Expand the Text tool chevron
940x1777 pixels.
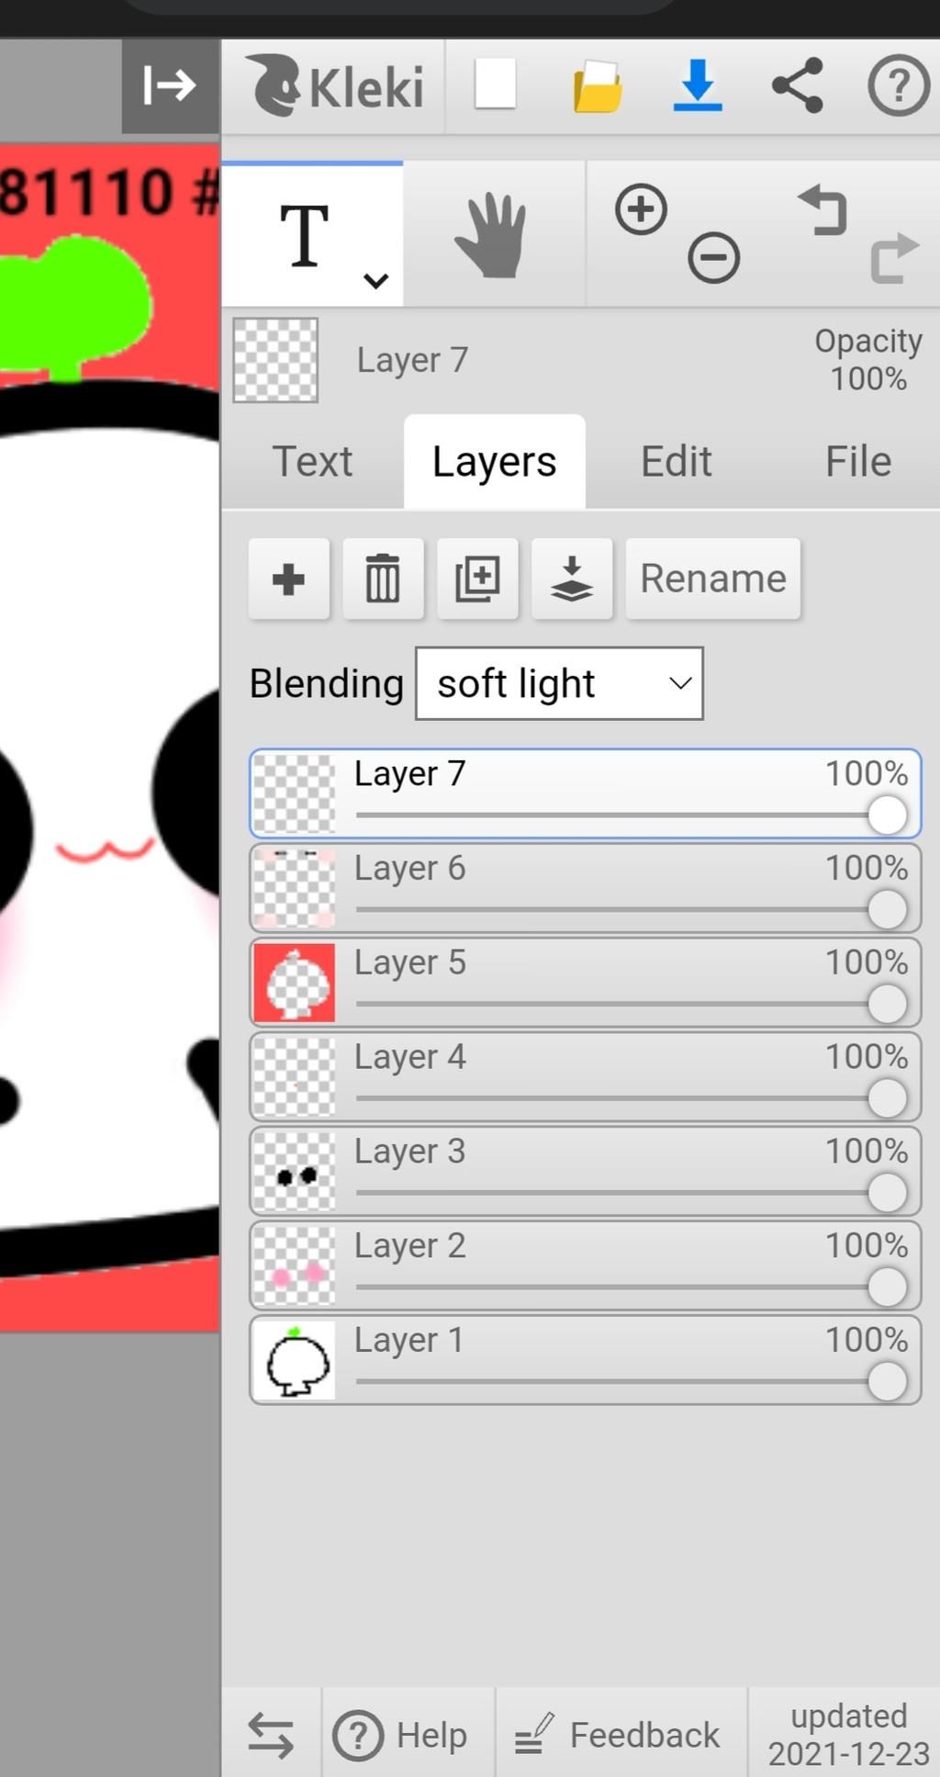[376, 280]
